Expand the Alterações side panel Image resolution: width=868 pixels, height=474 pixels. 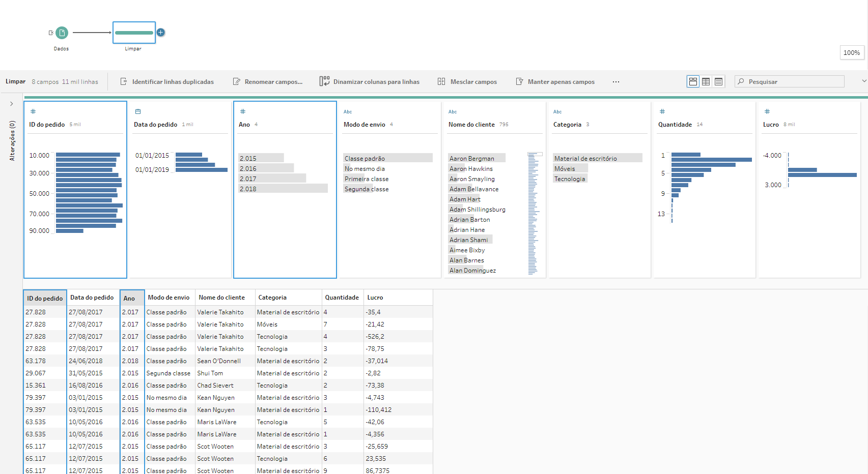click(x=11, y=104)
